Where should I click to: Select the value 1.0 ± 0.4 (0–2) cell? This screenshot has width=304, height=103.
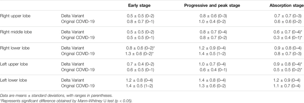pos(212,21)
